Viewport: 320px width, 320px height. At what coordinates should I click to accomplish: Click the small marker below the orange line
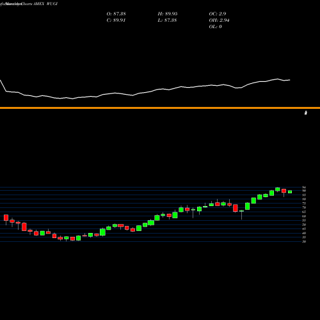coord(306,113)
